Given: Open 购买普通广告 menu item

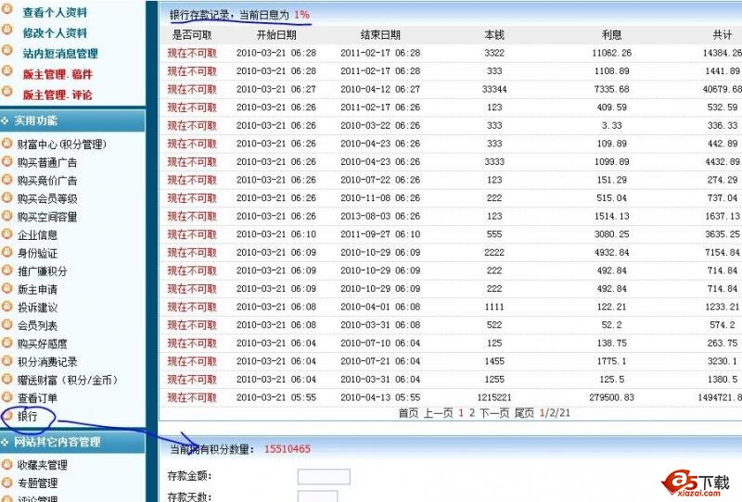Looking at the screenshot, I should coord(47,163).
